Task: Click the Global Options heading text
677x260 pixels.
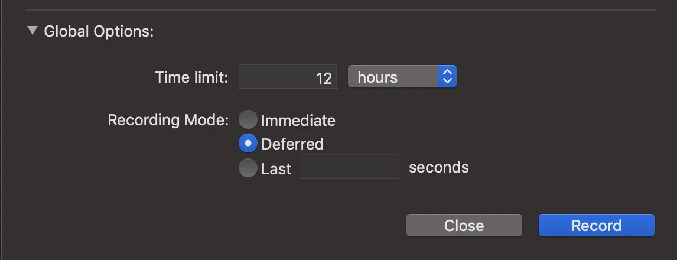Action: pos(99,31)
